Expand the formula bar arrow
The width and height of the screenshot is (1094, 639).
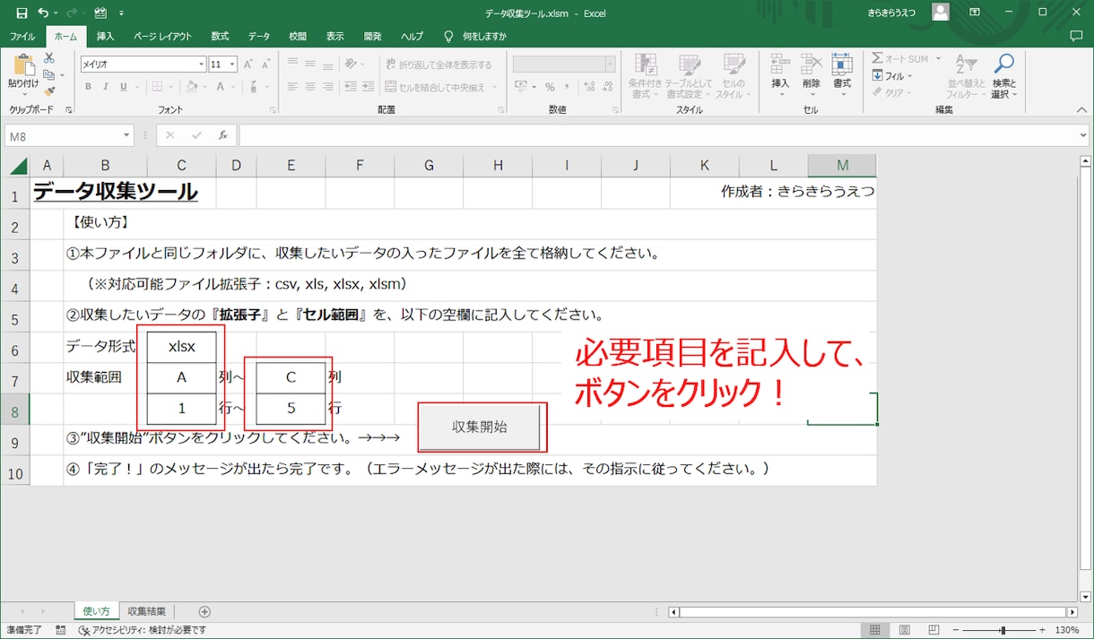[x=1083, y=135]
